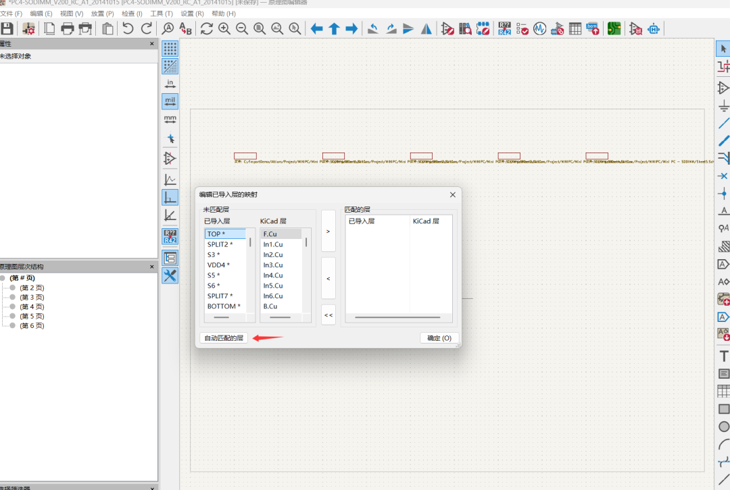Open the 放置 (P) menu

(103, 13)
